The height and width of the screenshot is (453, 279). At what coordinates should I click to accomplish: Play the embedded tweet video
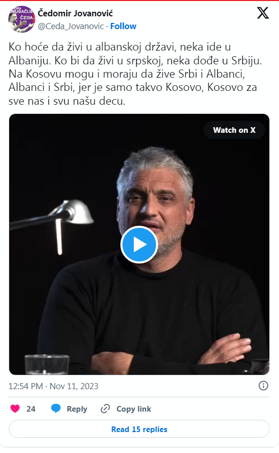coord(139,245)
